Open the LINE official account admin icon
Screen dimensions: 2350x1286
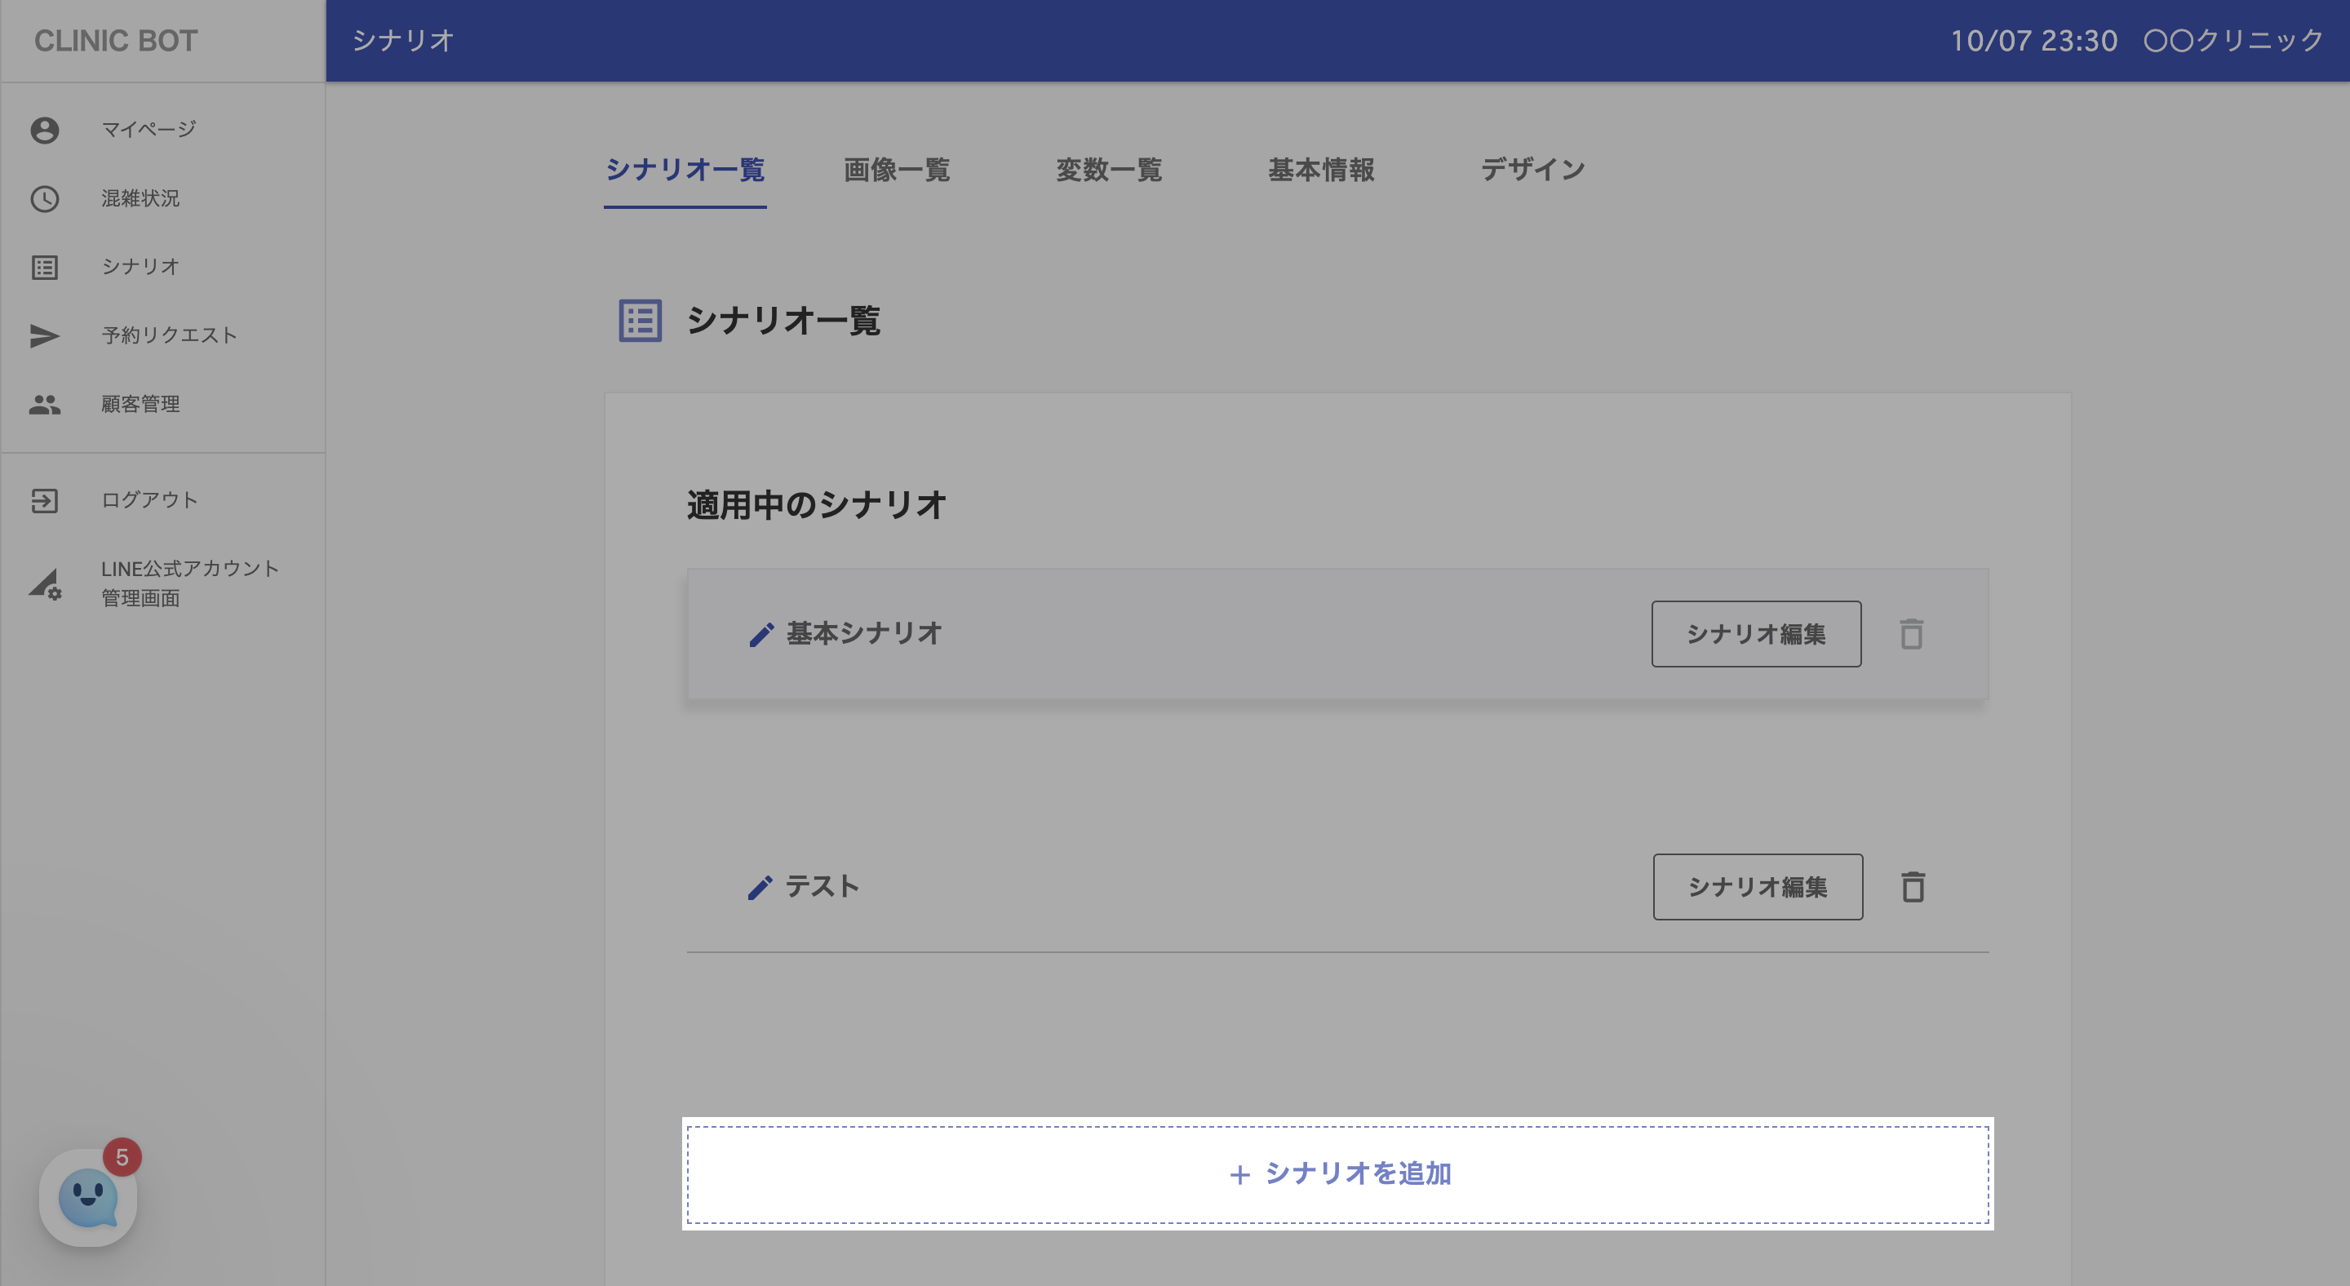45,583
